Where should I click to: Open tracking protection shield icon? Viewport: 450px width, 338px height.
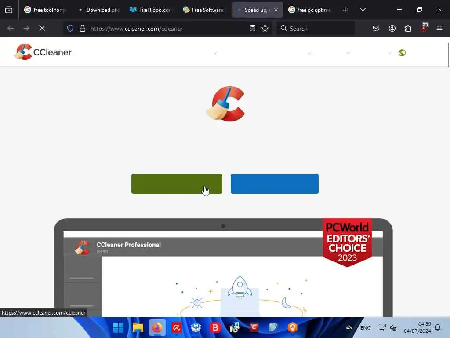70,28
